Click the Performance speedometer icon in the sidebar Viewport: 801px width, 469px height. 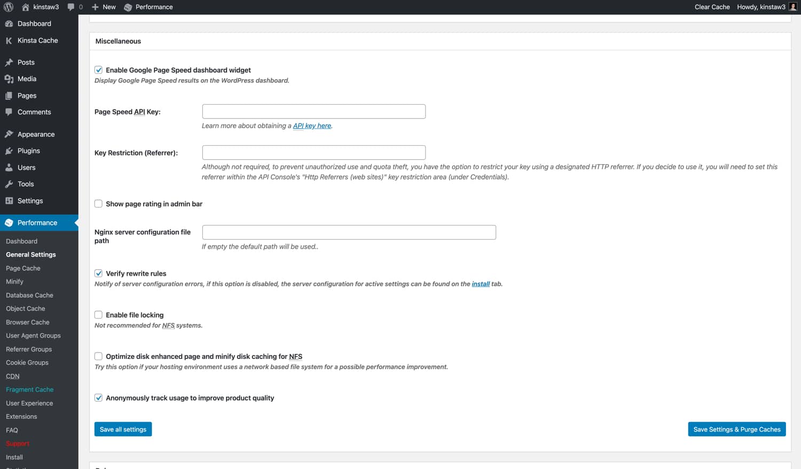pos(10,222)
